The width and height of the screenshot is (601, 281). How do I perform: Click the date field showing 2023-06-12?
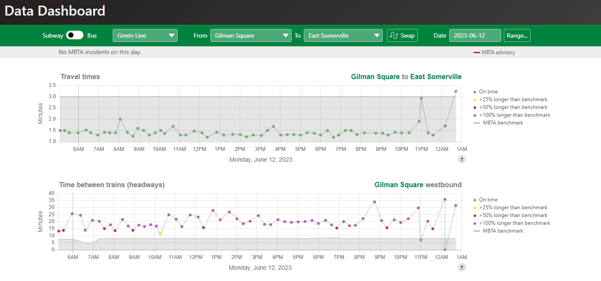475,35
